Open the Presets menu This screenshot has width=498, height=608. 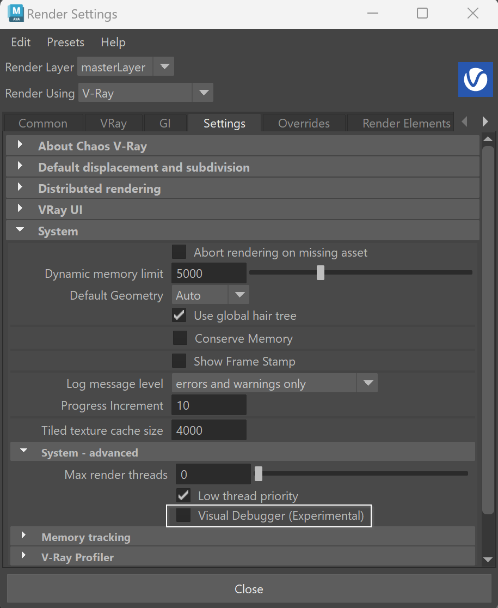(x=65, y=42)
